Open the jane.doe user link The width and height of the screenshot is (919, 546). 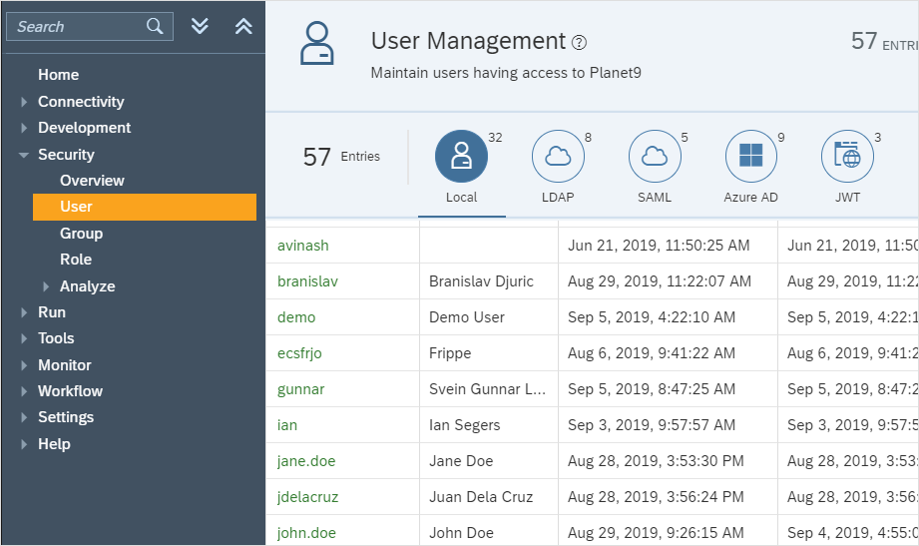click(306, 461)
